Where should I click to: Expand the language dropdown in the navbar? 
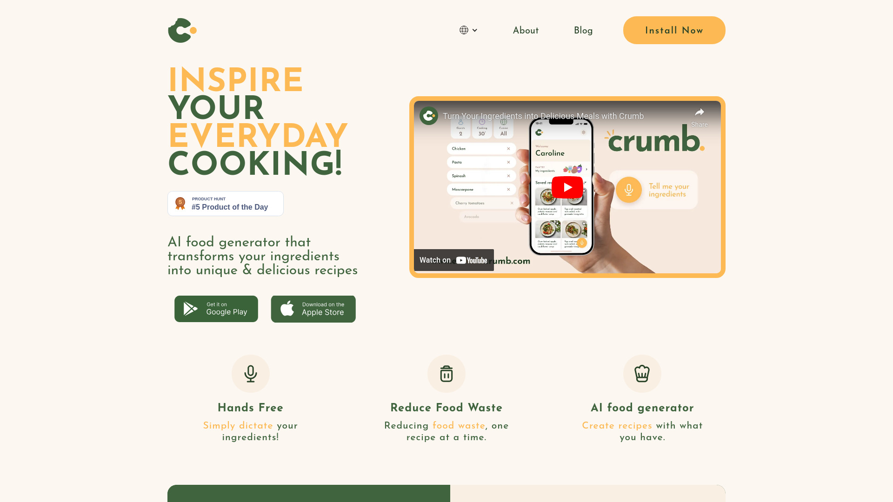[x=468, y=30]
